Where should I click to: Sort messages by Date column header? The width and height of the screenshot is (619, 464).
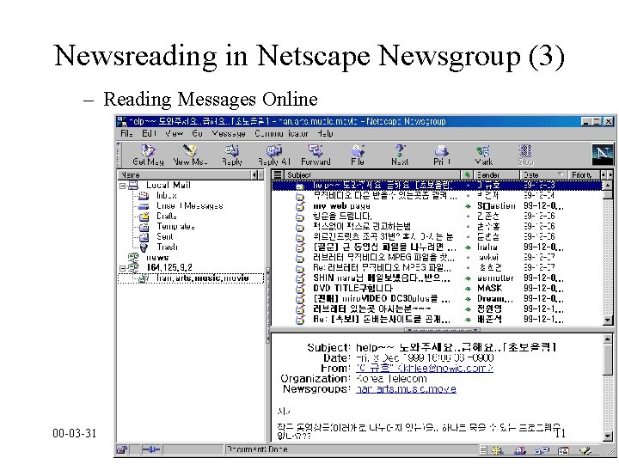click(543, 174)
